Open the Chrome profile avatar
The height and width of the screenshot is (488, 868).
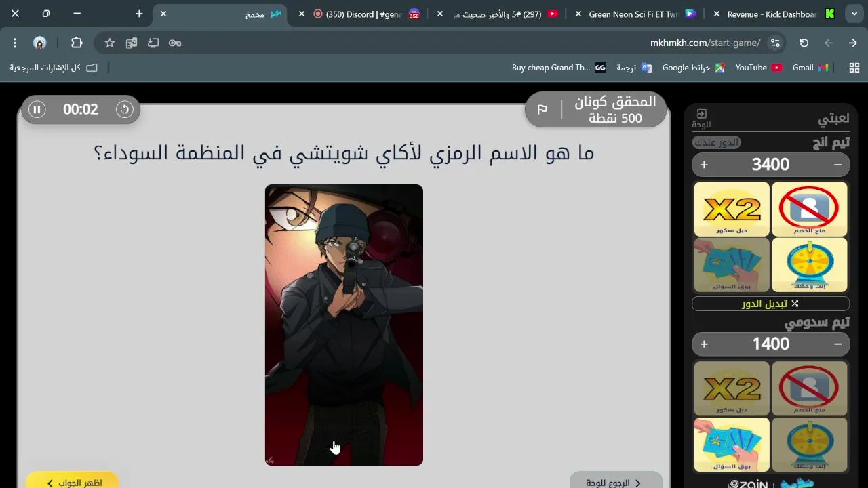click(40, 43)
